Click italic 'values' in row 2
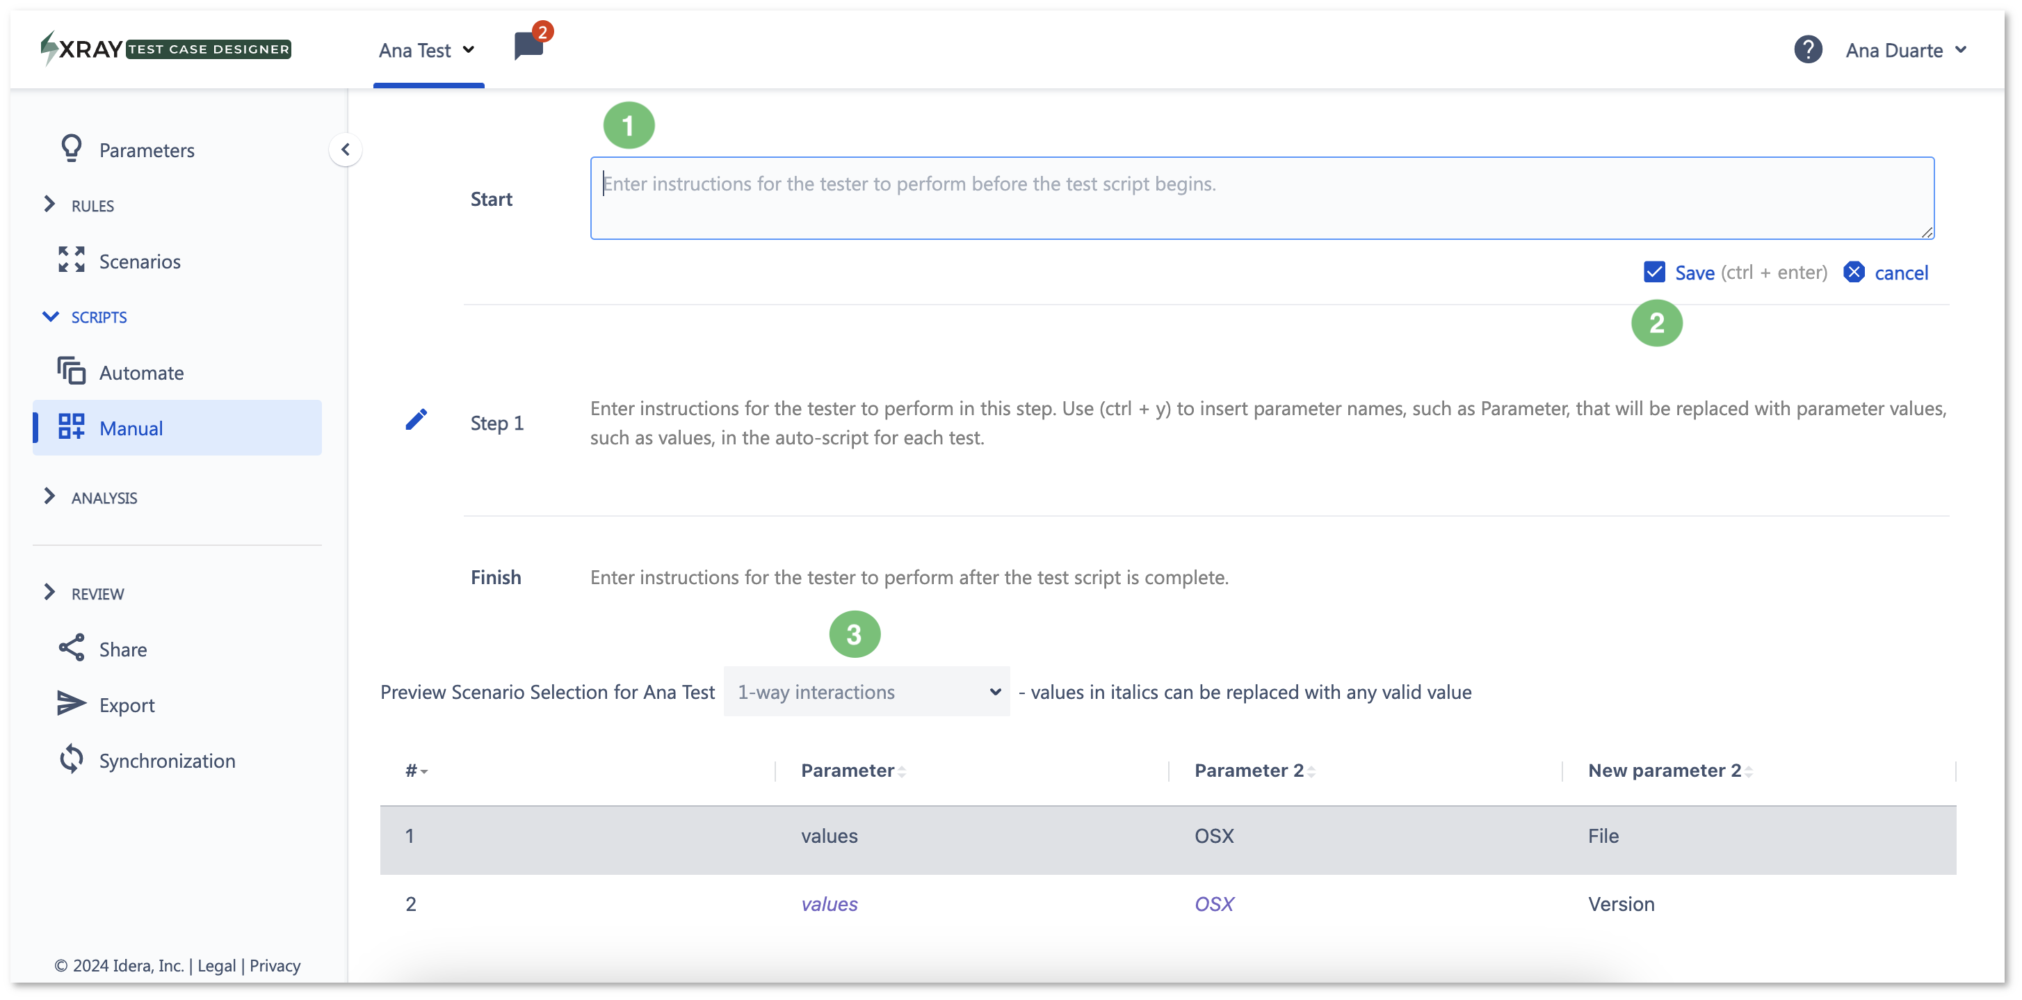2022x1000 pixels. pyautogui.click(x=829, y=903)
